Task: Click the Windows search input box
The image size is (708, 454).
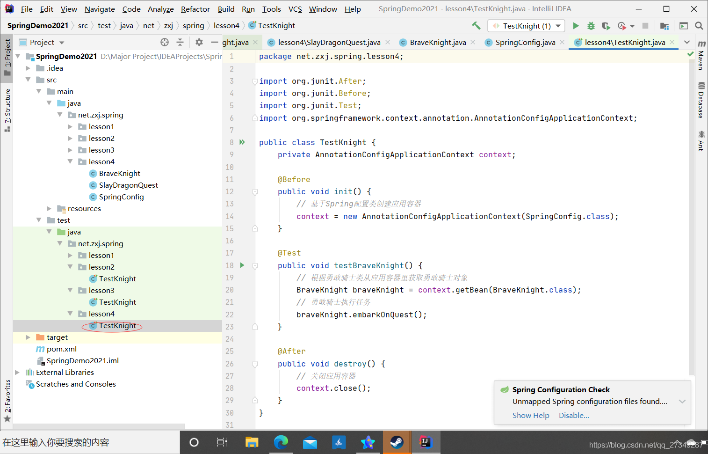Action: point(90,442)
